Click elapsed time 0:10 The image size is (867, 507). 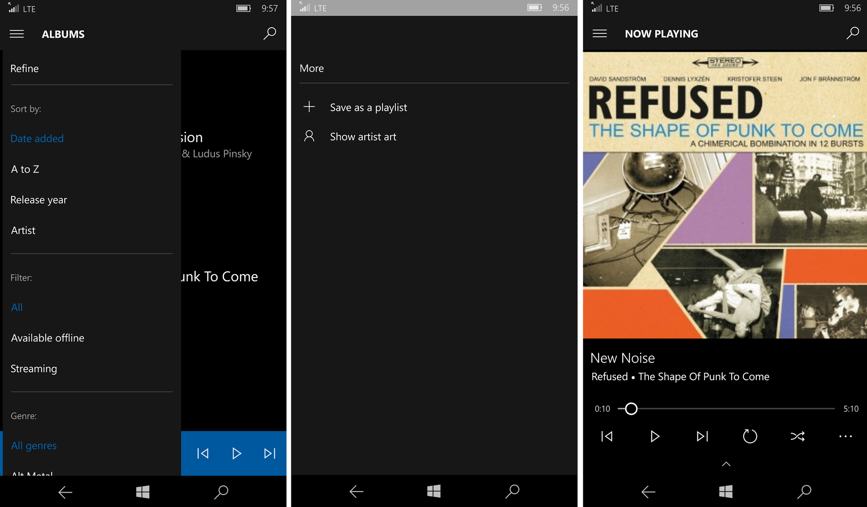pyautogui.click(x=602, y=409)
